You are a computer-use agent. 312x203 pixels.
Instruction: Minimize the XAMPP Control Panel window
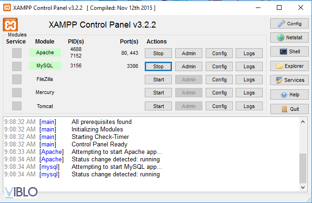(x=258, y=8)
